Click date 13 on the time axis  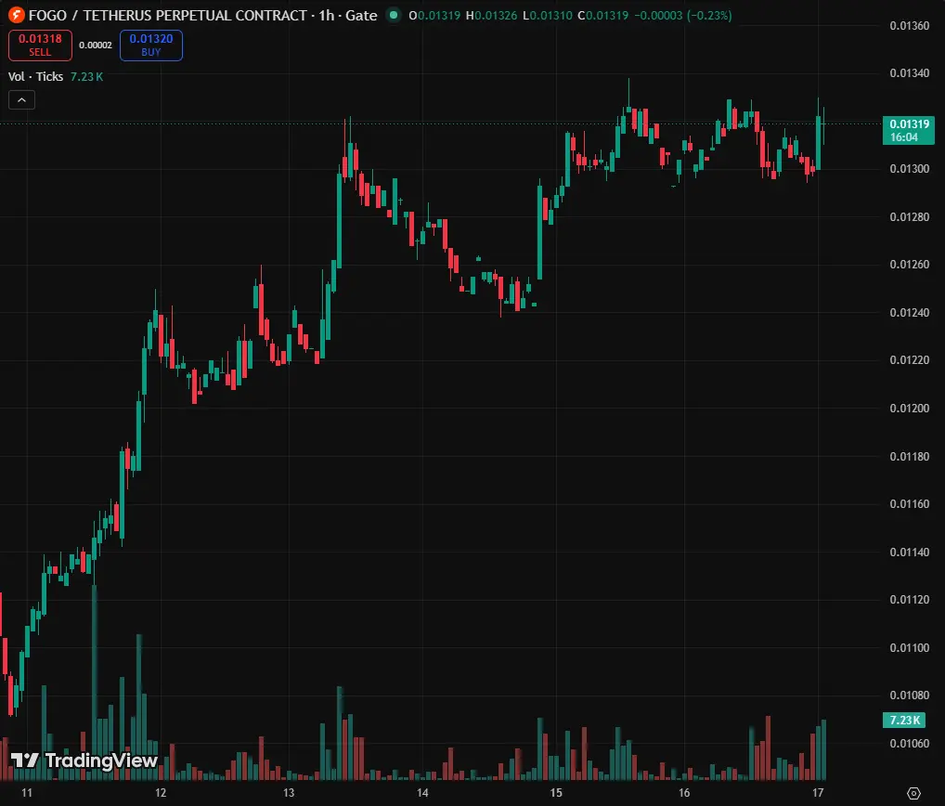(x=289, y=793)
